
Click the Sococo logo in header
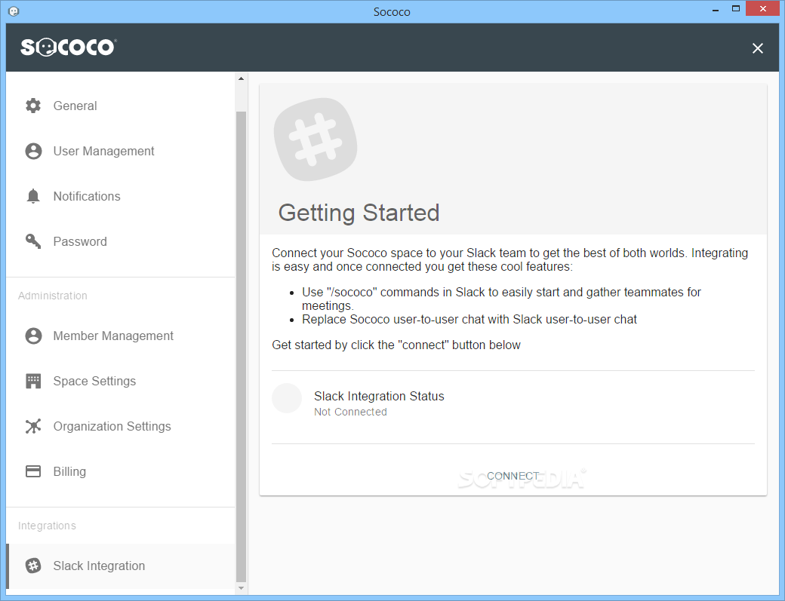[68, 47]
